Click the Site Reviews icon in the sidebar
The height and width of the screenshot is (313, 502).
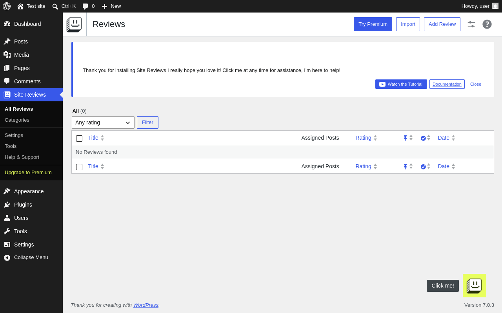pyautogui.click(x=7, y=95)
